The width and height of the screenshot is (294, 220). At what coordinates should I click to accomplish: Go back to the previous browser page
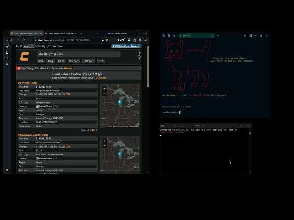12,40
